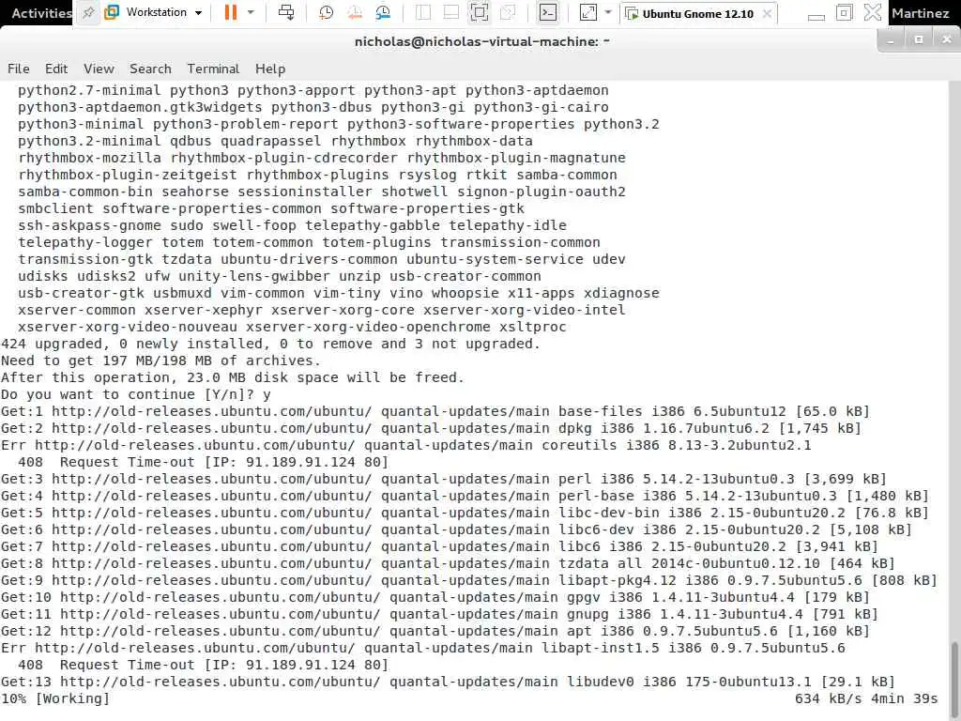
Task: Click the Get:3 perl download line
Action: click(444, 479)
